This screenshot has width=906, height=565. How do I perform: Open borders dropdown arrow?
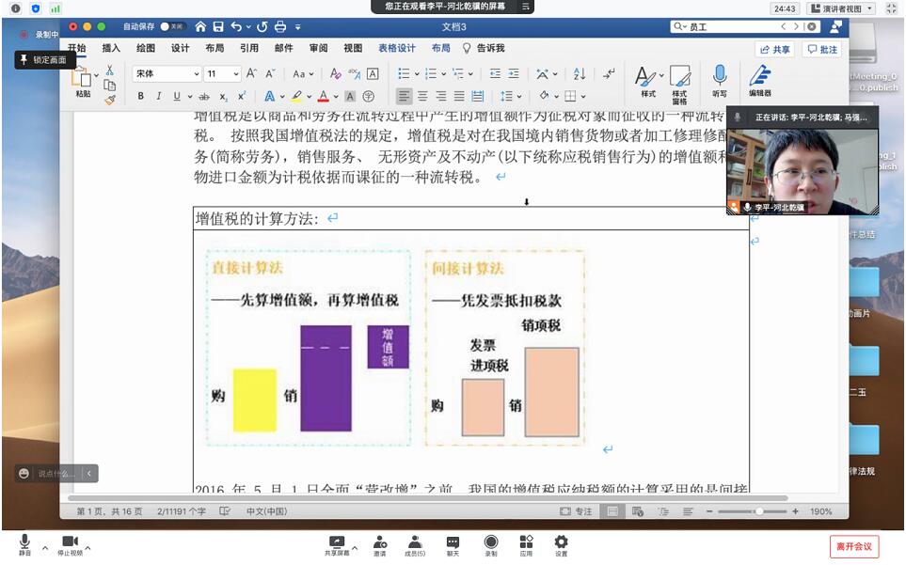click(583, 97)
